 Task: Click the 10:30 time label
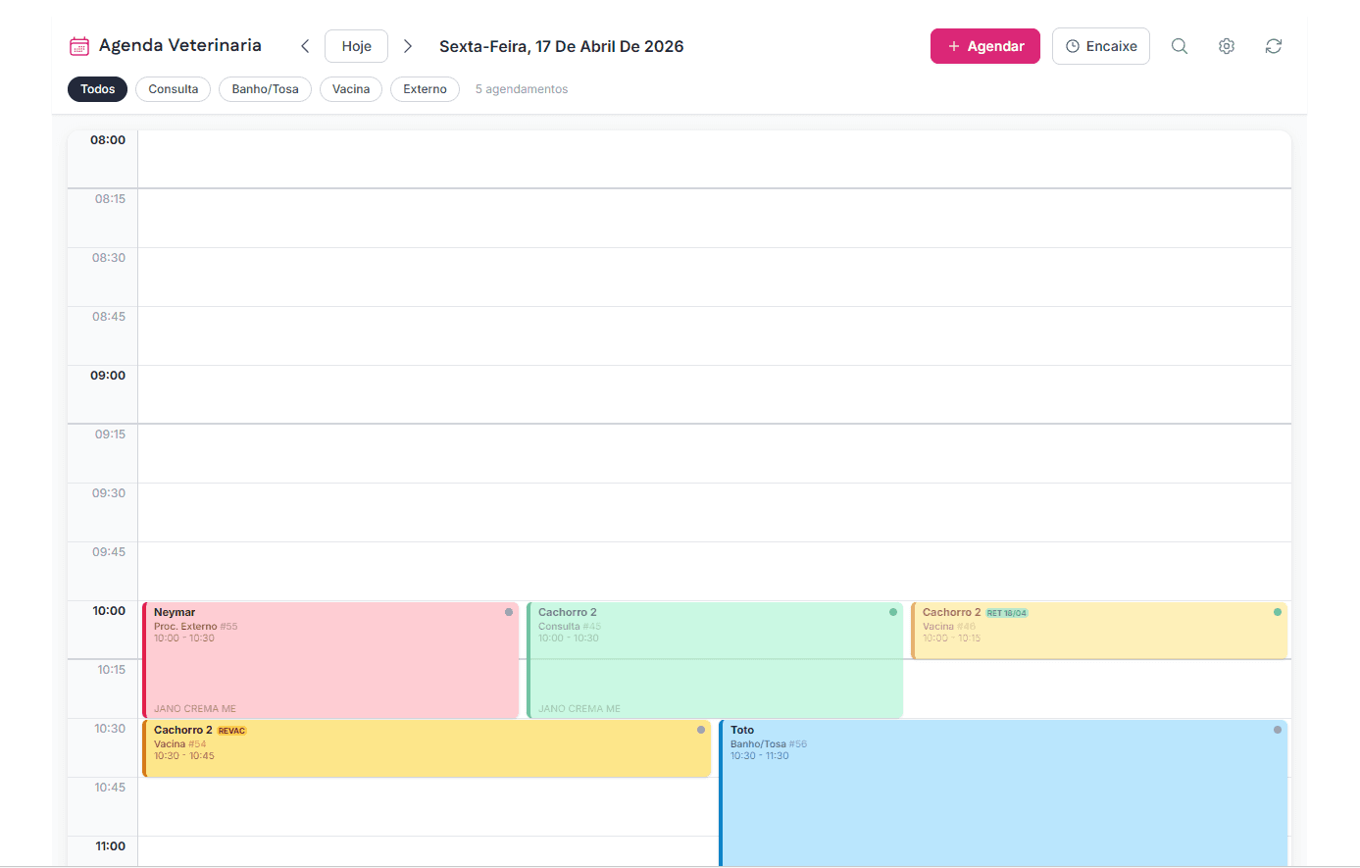click(110, 729)
